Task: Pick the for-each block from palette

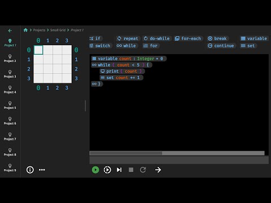Action: (188, 38)
